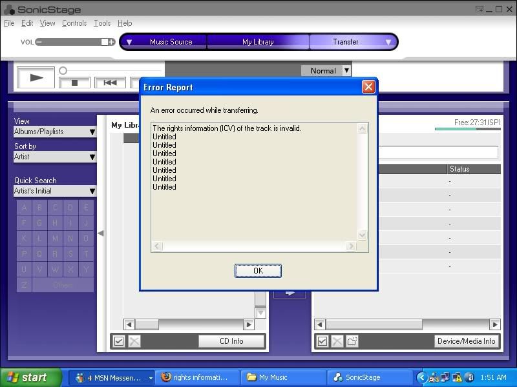Click the playback position slider knob
517x387 pixels.
click(63, 70)
